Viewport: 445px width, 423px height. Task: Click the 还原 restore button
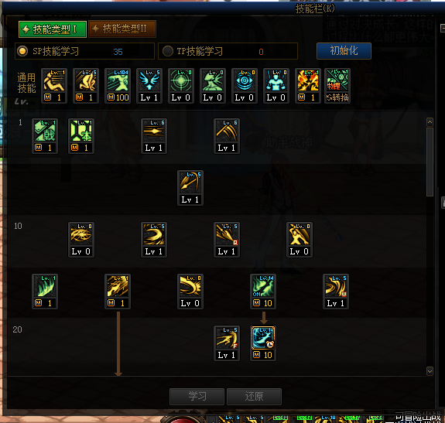(255, 397)
